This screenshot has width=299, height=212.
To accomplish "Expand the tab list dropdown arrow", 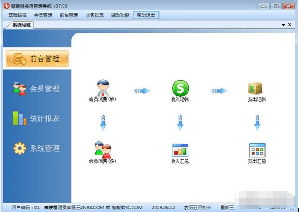I will coord(283,25).
